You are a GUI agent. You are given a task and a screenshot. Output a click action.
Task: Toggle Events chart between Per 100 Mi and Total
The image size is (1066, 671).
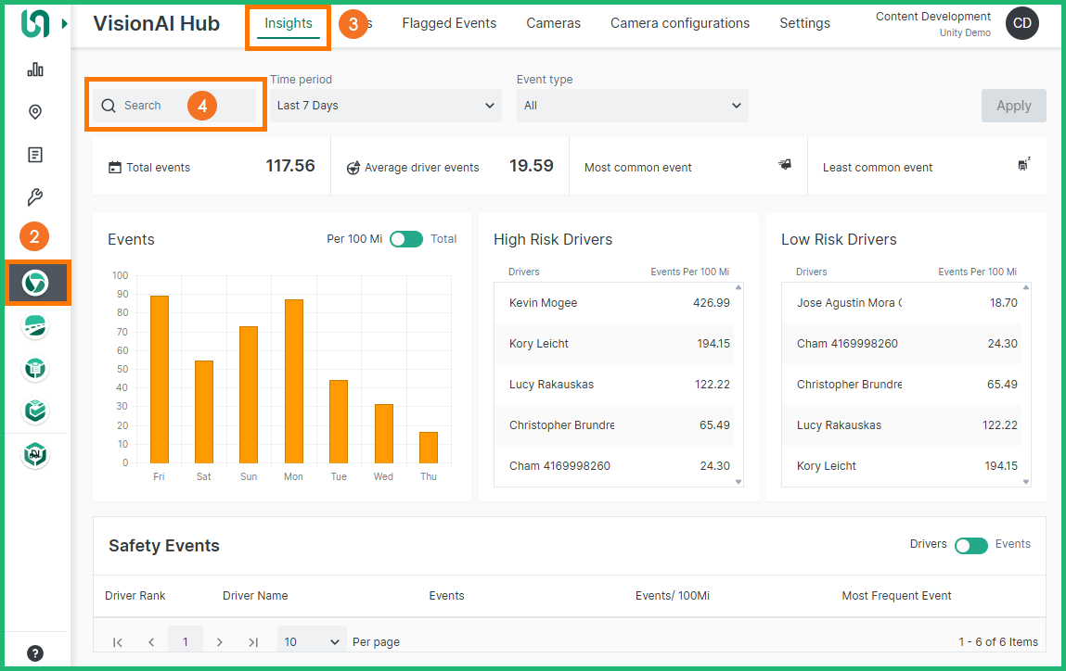[x=406, y=239]
